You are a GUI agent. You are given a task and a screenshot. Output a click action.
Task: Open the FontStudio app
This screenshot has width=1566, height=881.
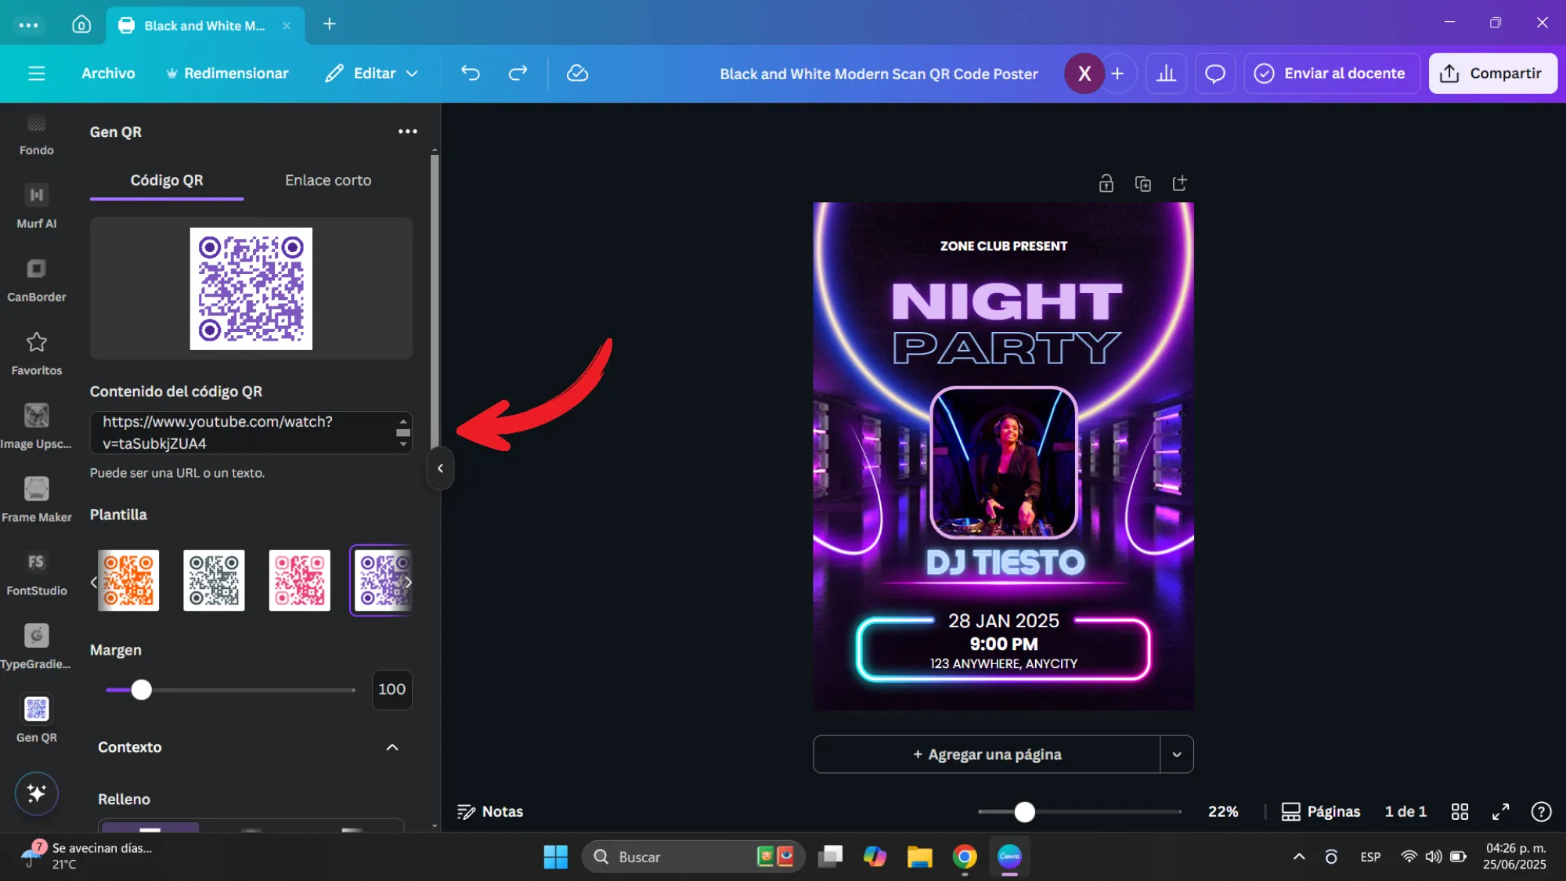(x=36, y=574)
